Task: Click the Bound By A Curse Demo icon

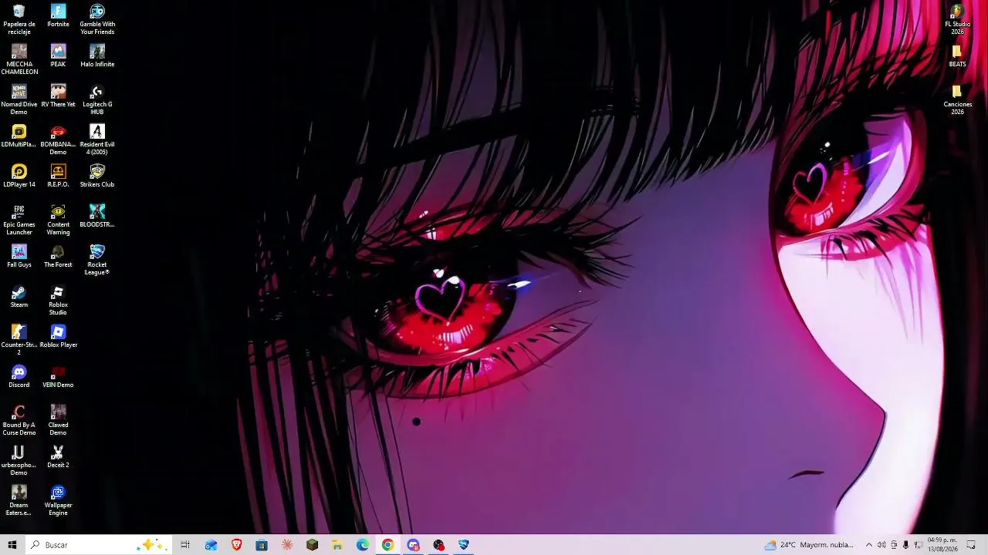Action: pyautogui.click(x=19, y=420)
